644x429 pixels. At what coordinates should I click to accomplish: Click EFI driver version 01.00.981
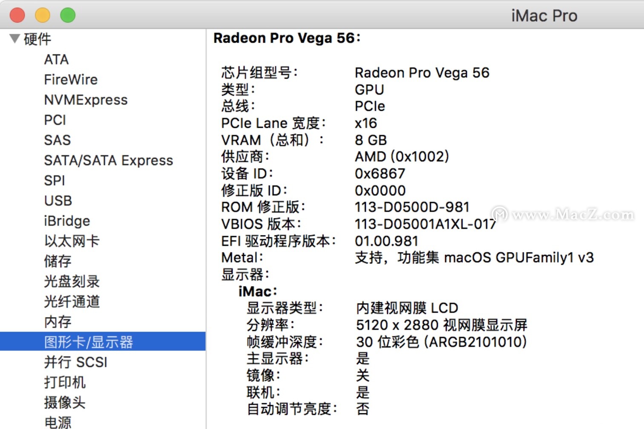point(387,241)
